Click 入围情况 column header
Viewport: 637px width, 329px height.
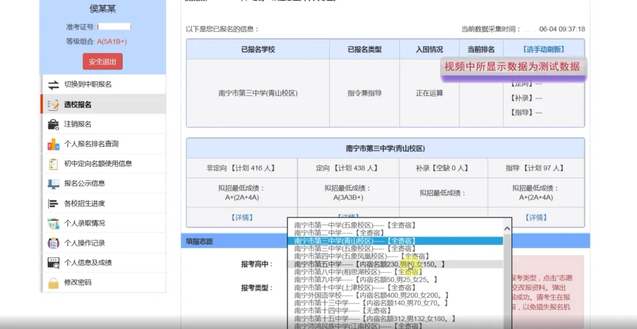point(429,50)
